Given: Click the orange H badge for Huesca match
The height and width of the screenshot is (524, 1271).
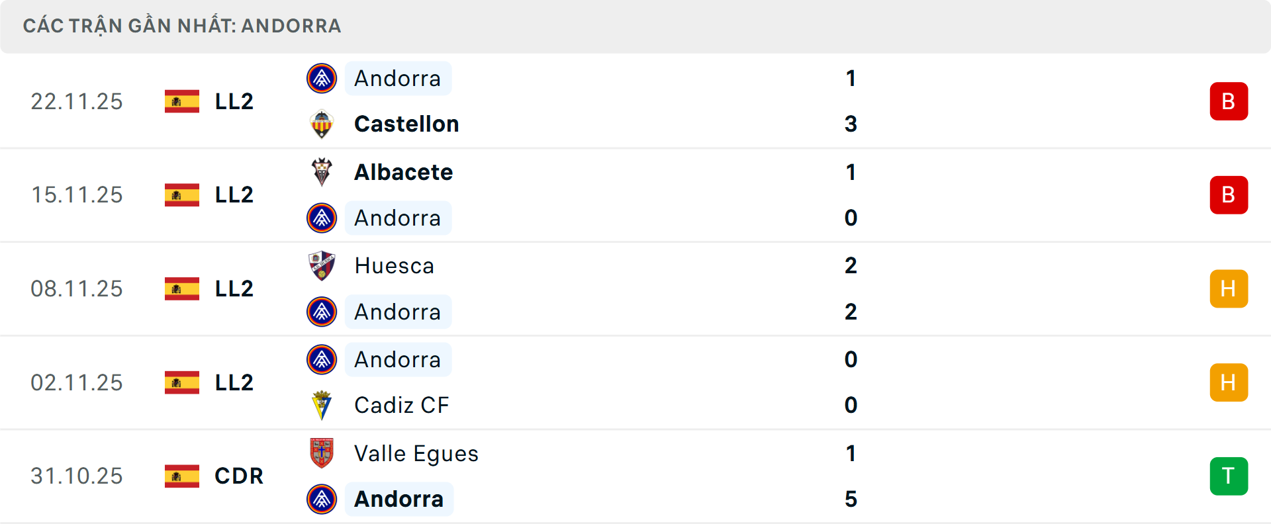Looking at the screenshot, I should (1229, 289).
